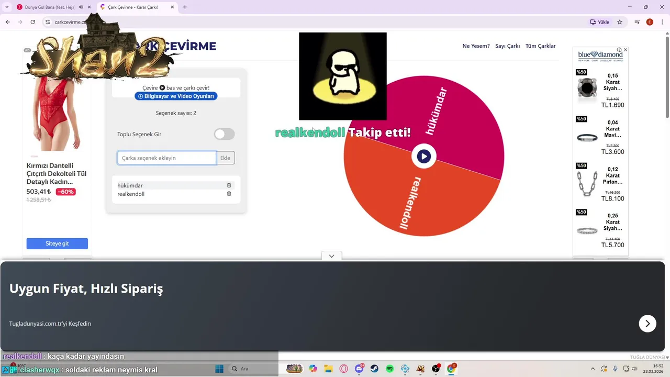The width and height of the screenshot is (670, 377).
Task: Click the Kırmızı Dantelli product ad title
Action: tap(57, 173)
